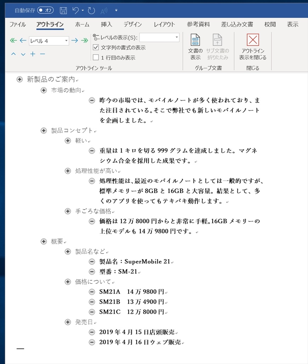Screen dimensions: 308x364
Task: Switch to the レイアウト tab
Action: pos(164,25)
